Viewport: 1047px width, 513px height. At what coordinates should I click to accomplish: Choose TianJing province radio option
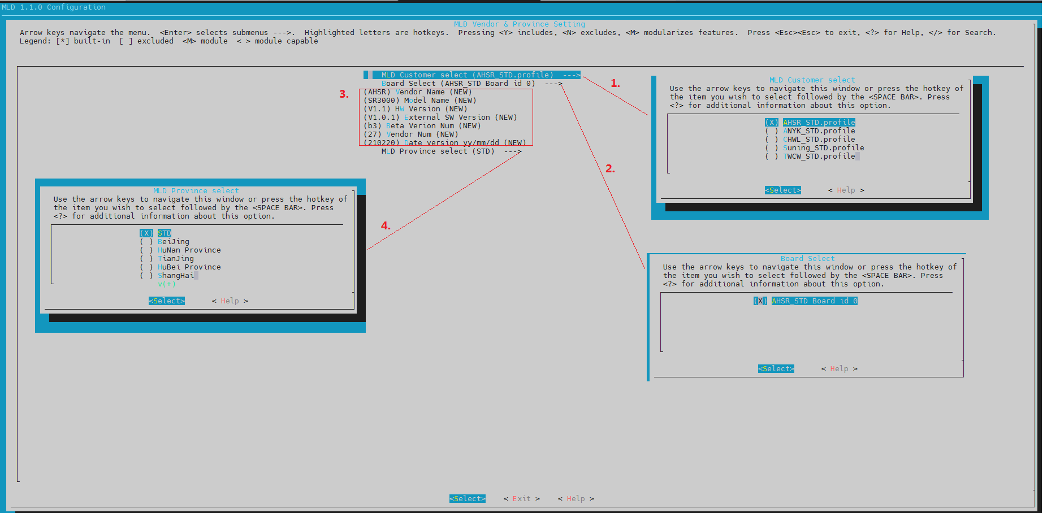click(x=166, y=258)
